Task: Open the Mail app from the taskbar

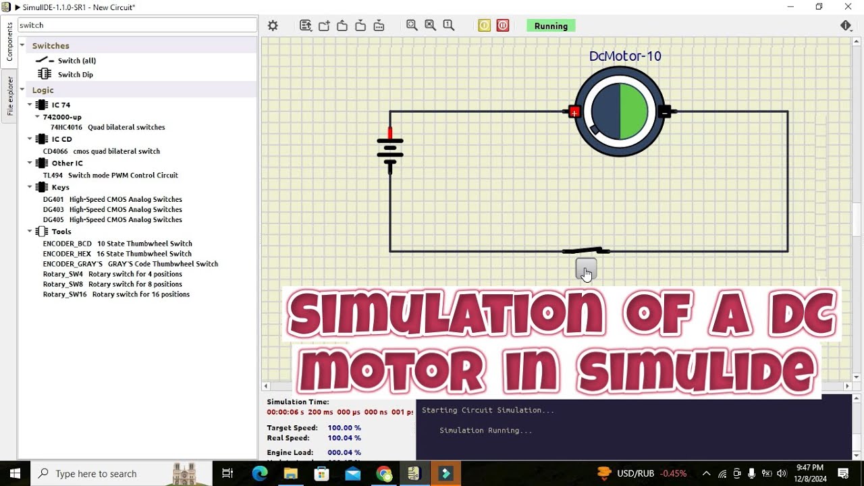Action: click(353, 473)
